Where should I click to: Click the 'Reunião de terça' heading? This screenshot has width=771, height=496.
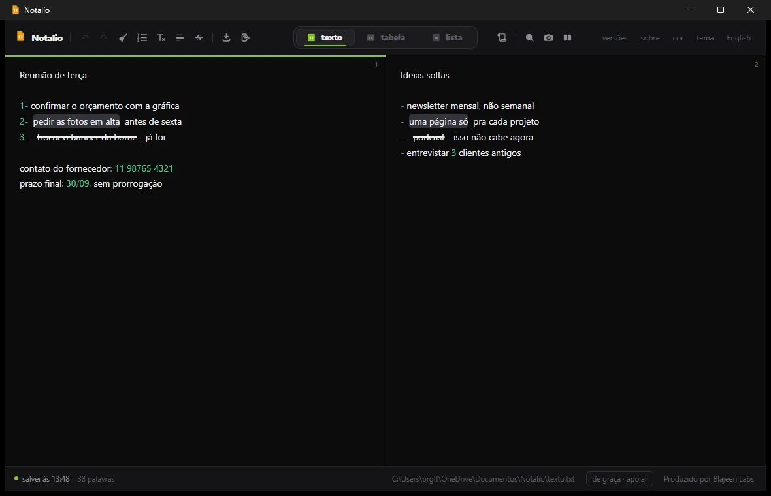[53, 75]
